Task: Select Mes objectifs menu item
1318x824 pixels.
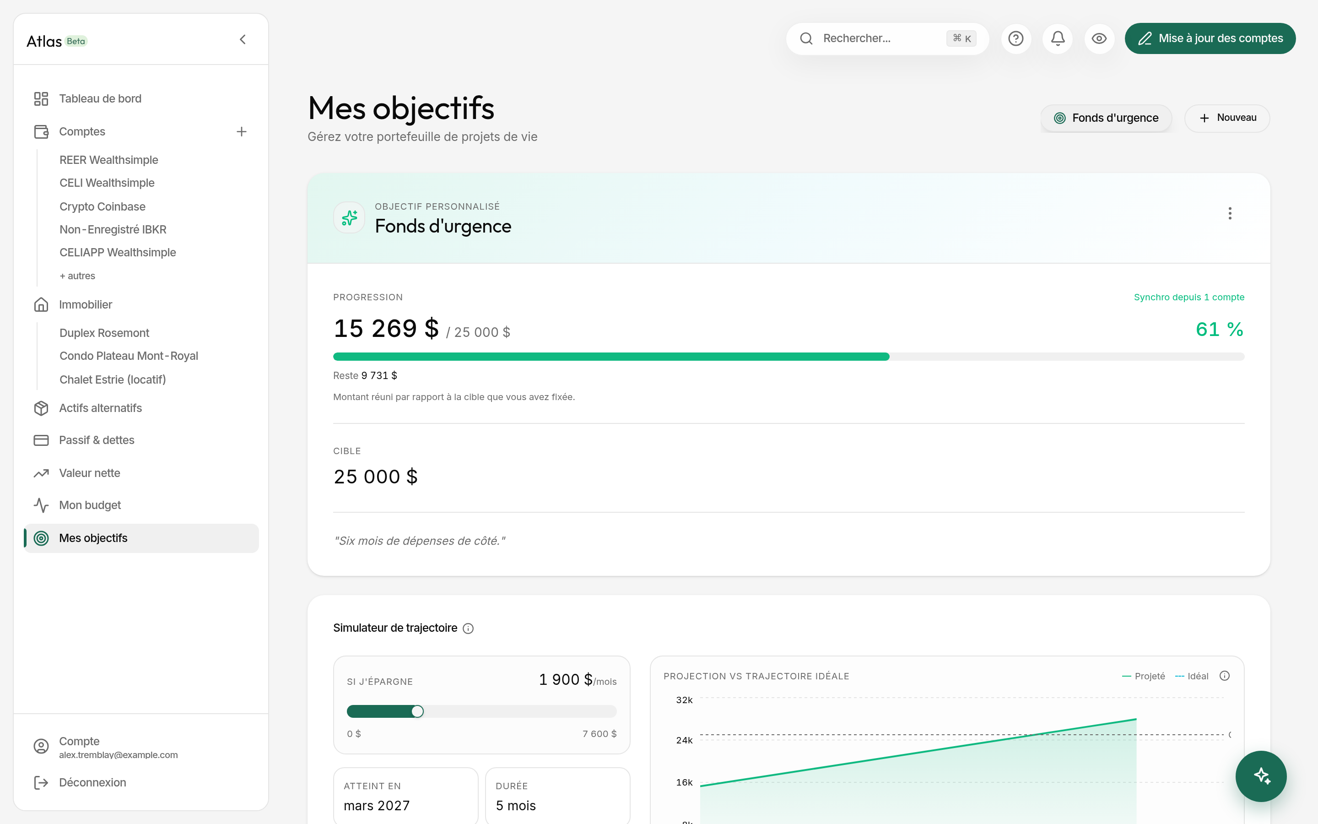Action: pos(141,538)
